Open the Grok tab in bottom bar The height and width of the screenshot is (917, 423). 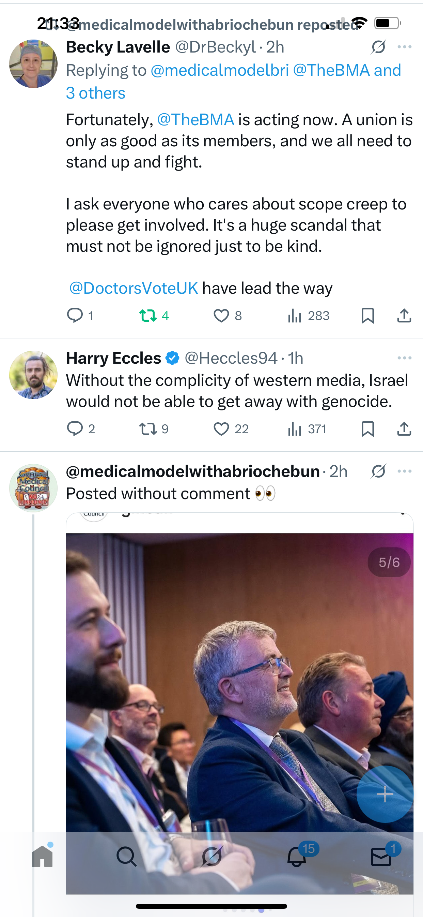212,857
